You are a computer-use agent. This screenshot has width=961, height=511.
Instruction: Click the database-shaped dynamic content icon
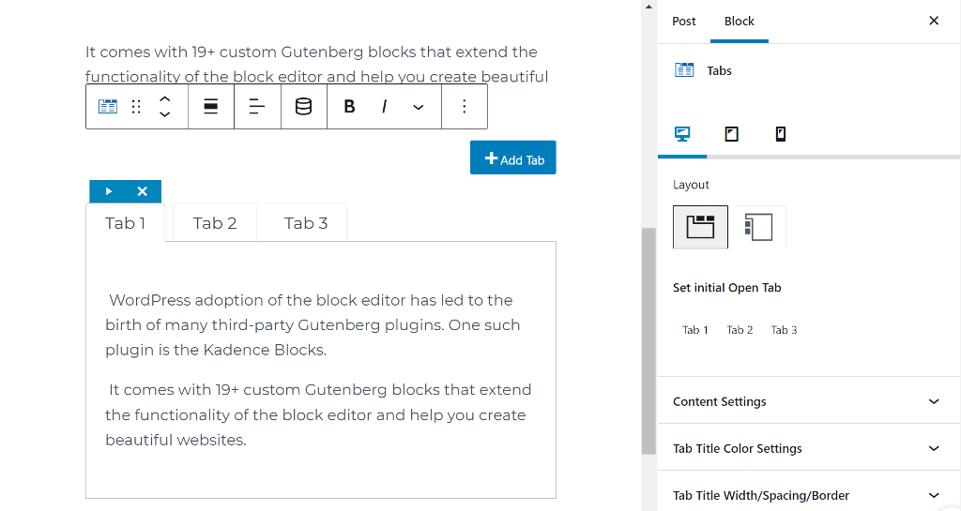tap(304, 107)
